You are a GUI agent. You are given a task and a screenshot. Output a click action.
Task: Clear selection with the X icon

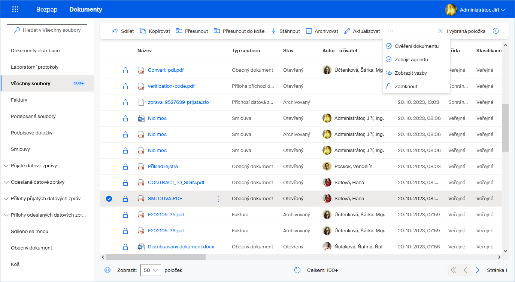coord(440,31)
